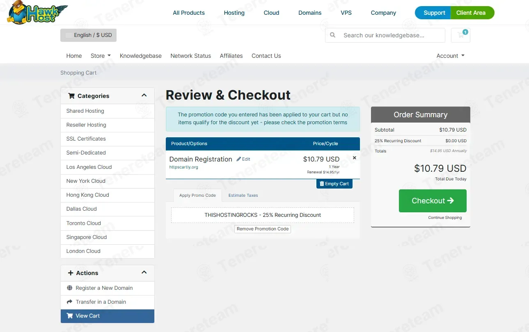Click the blue Support button
This screenshot has width=529, height=332.
click(x=433, y=13)
